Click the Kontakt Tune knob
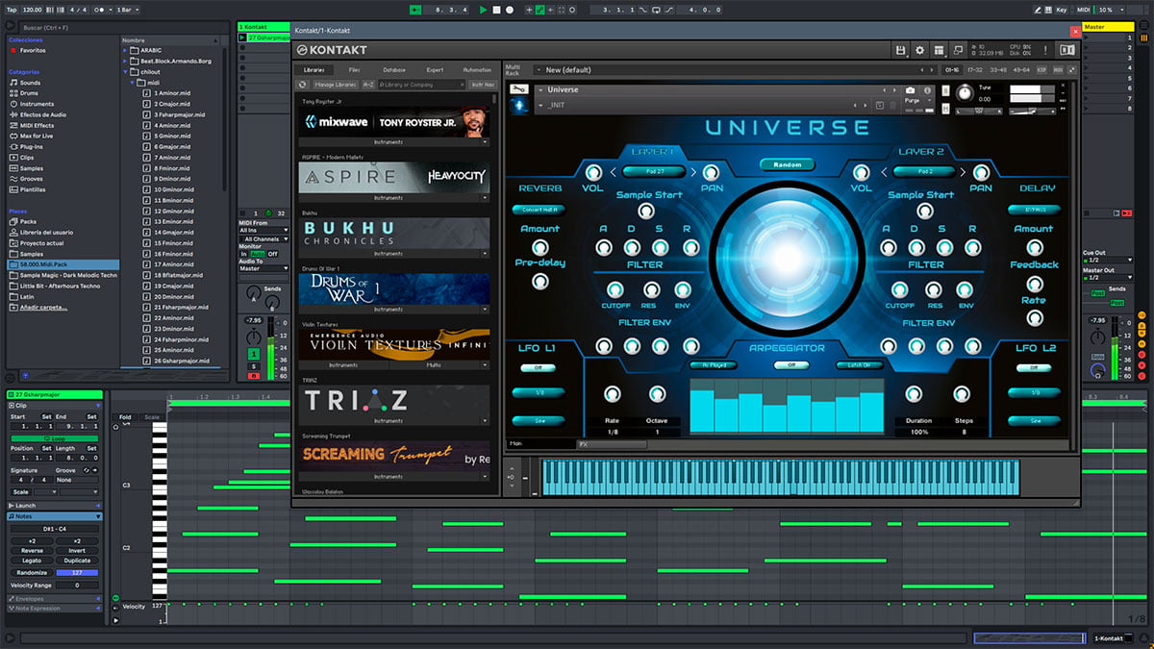1154x649 pixels. pos(964,94)
